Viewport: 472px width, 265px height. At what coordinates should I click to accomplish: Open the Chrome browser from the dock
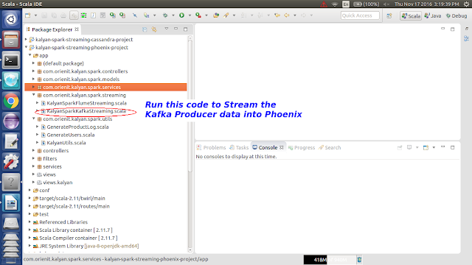pyautogui.click(x=11, y=102)
